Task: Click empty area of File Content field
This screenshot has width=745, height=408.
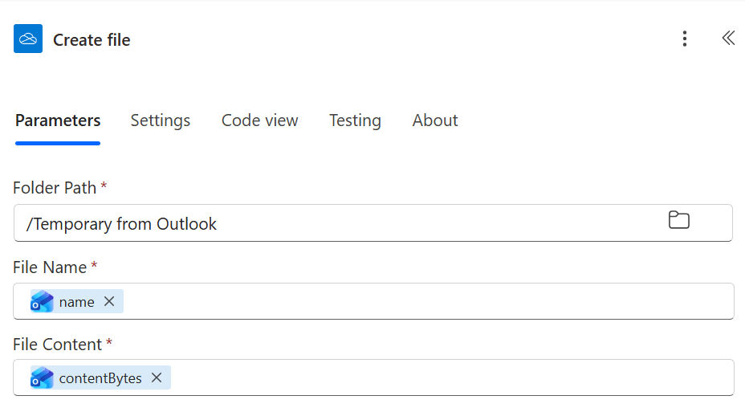Action: pos(450,377)
